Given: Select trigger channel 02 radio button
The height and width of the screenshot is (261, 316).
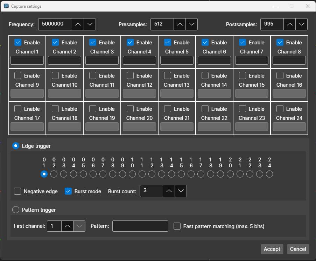Looking at the screenshot, I should tap(54, 174).
